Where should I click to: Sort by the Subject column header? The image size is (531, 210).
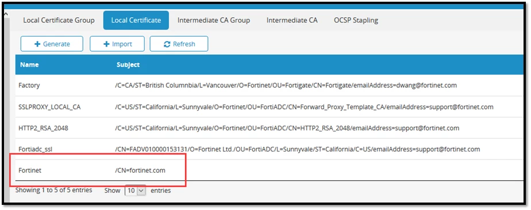[x=128, y=65]
